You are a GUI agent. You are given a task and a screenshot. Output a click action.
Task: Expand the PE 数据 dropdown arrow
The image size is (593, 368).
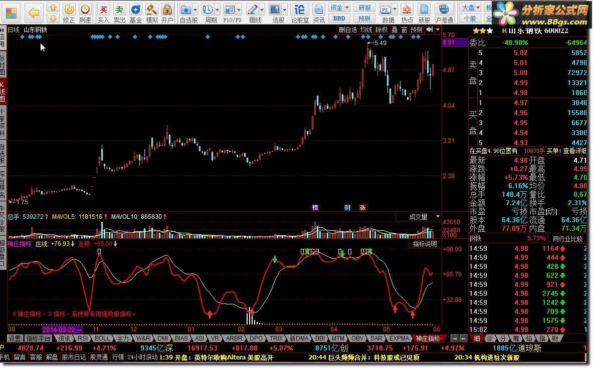tap(395, 10)
